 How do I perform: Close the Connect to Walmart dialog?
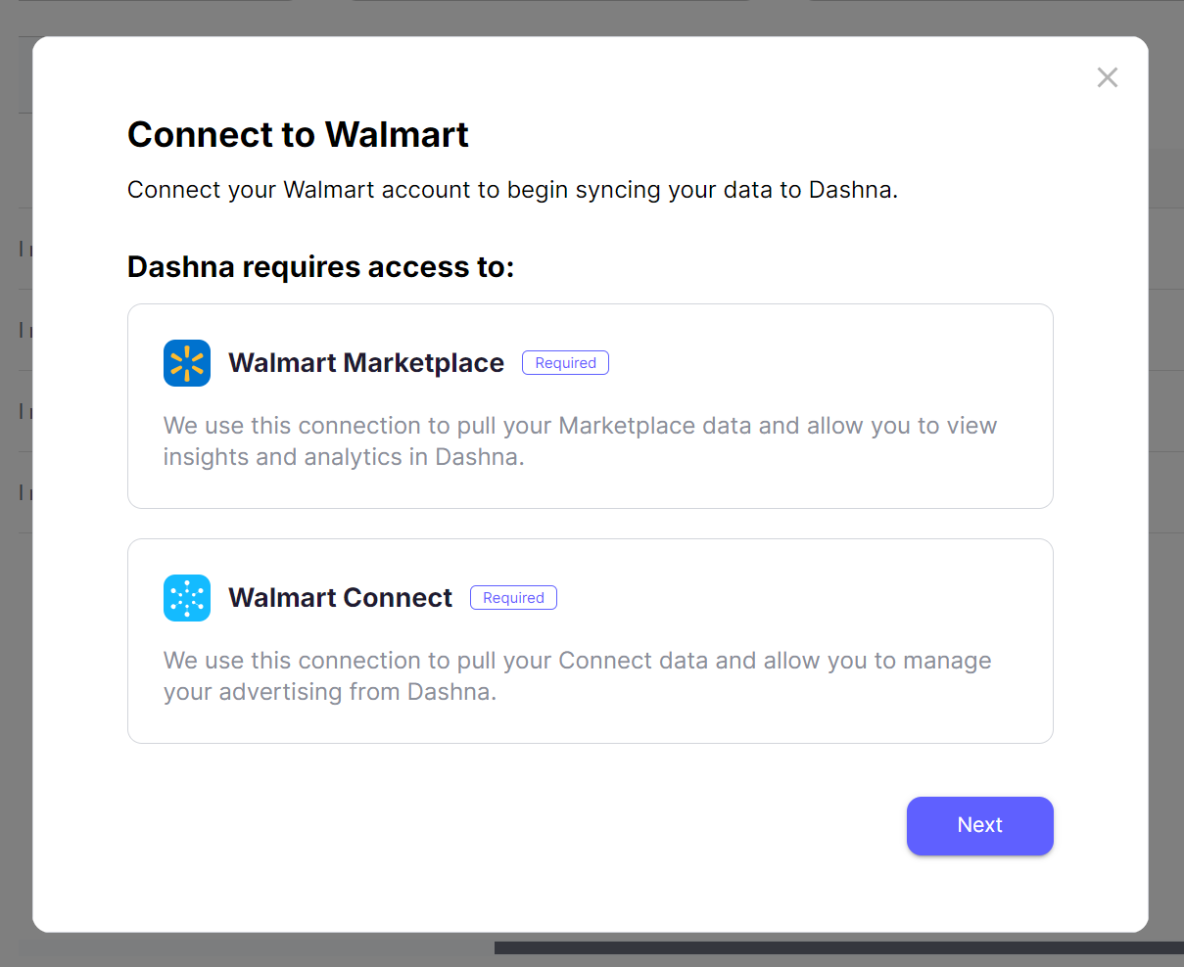coord(1107,77)
